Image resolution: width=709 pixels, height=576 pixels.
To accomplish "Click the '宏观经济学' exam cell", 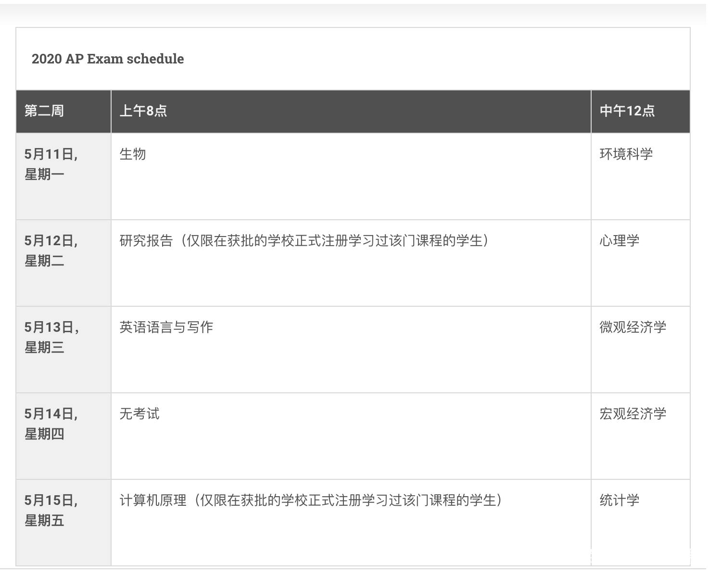I will point(633,414).
